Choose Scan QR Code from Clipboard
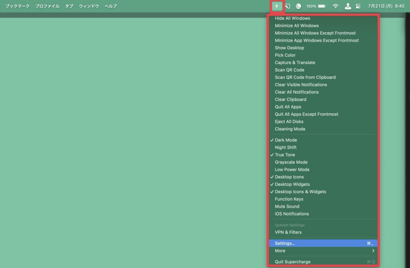 323,77
